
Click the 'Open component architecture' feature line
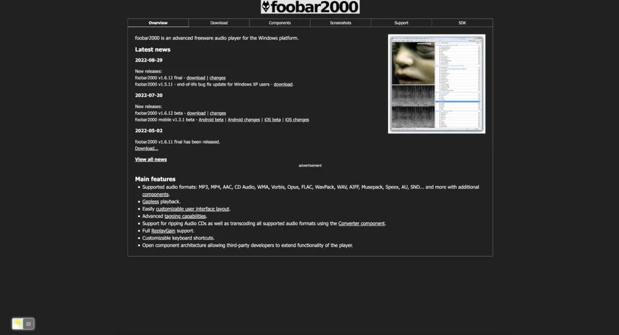pyautogui.click(x=247, y=246)
